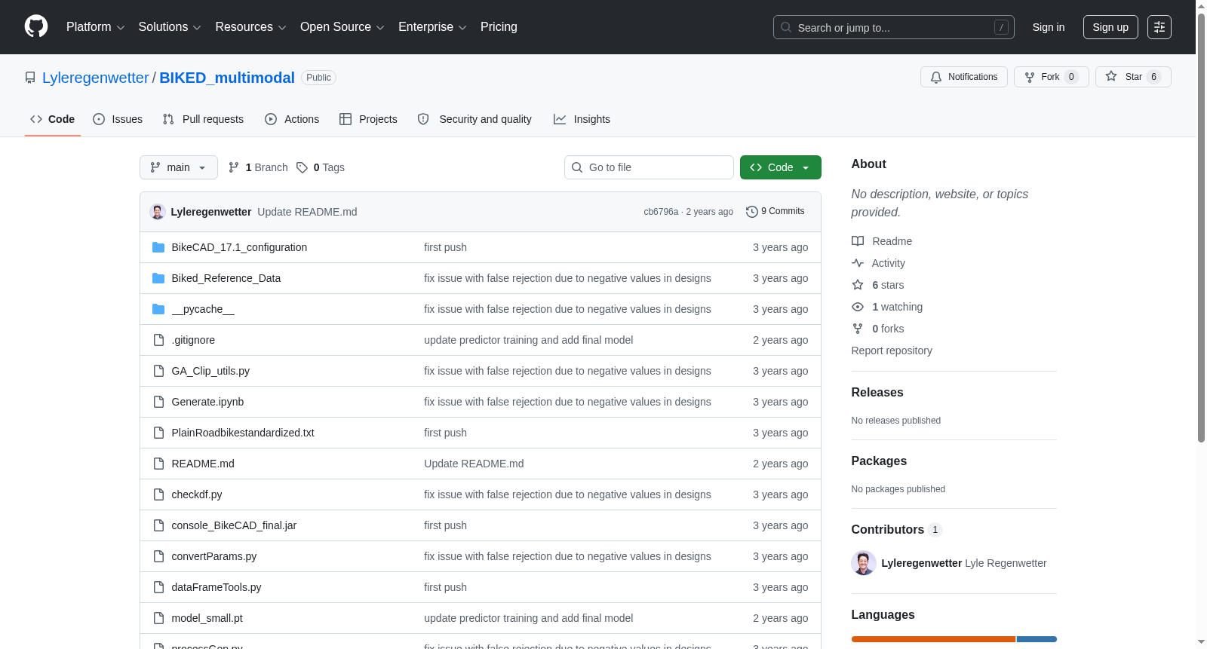1207x649 pixels.
Task: Open commit hash cb6796a
Action: point(661,212)
